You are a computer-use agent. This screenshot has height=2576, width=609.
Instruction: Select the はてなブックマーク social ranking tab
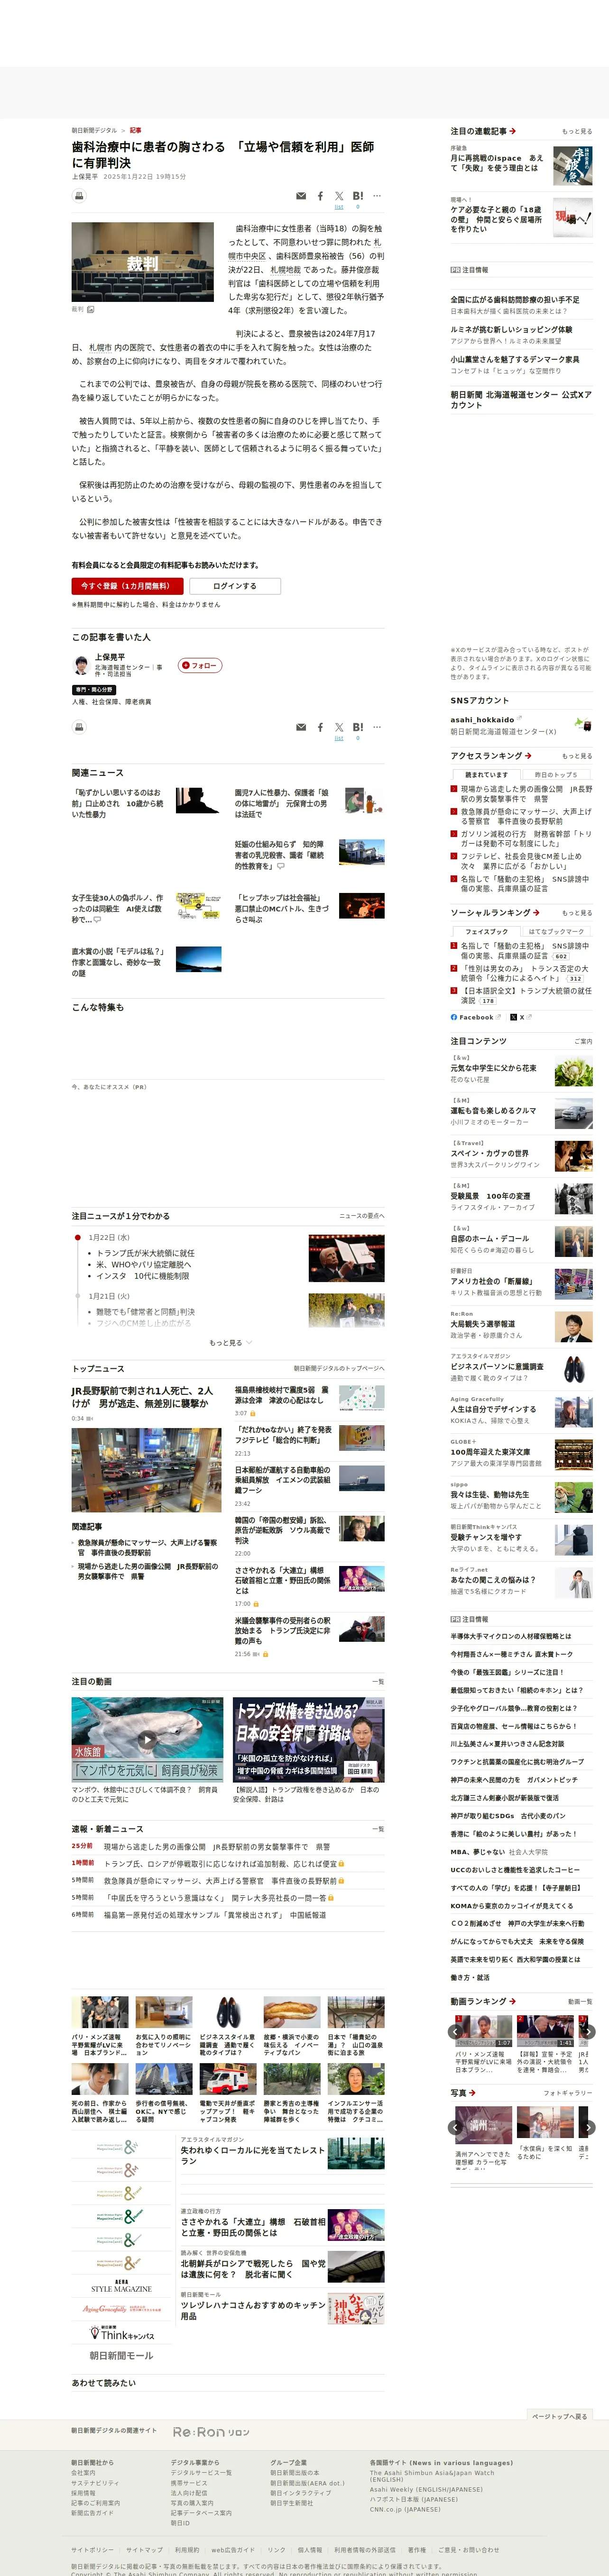(x=556, y=932)
